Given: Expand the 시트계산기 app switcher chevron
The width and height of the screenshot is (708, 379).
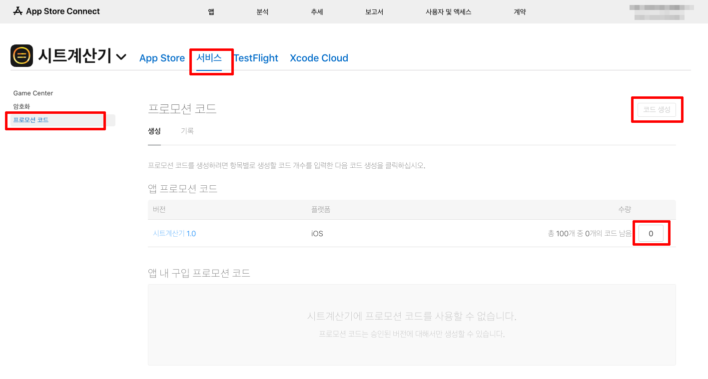Looking at the screenshot, I should pyautogui.click(x=121, y=57).
